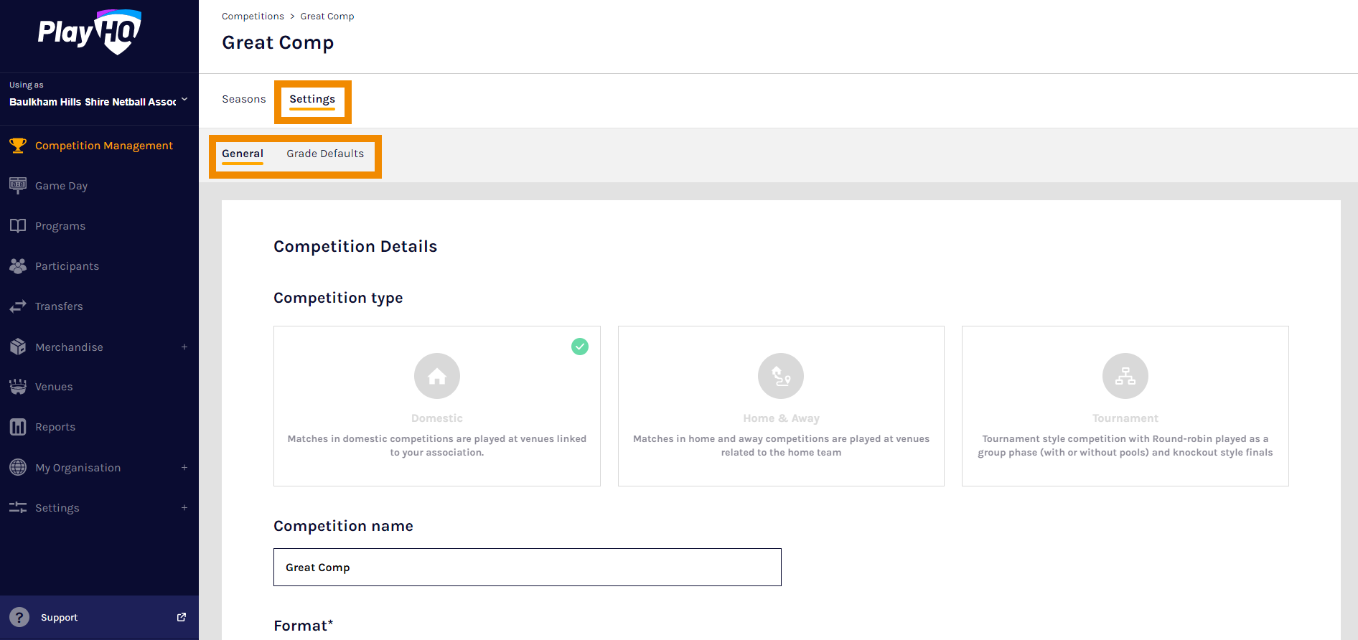1358x640 pixels.
Task: Click the Venues stadium icon
Action: (x=18, y=387)
